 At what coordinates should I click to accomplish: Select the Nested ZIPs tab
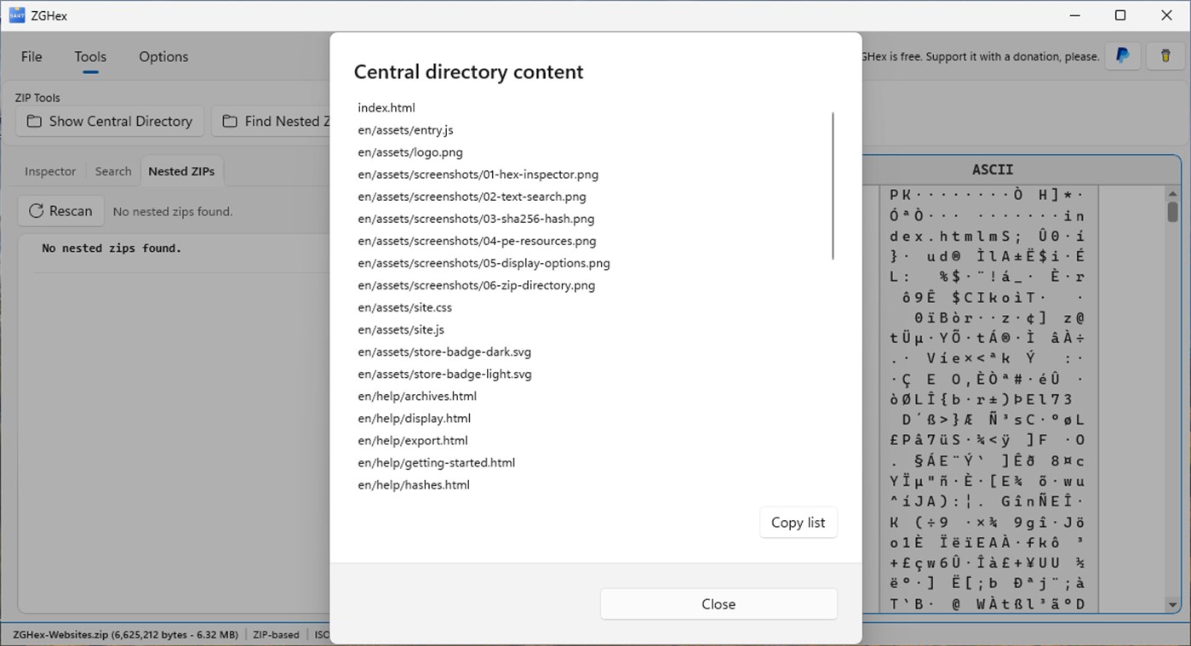click(181, 171)
